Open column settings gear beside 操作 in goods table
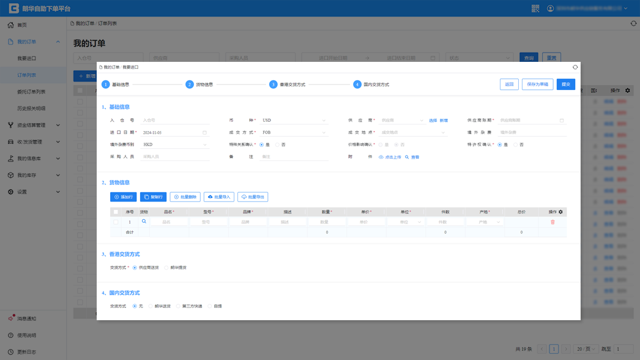Screen dimensions: 640x360 560,212
